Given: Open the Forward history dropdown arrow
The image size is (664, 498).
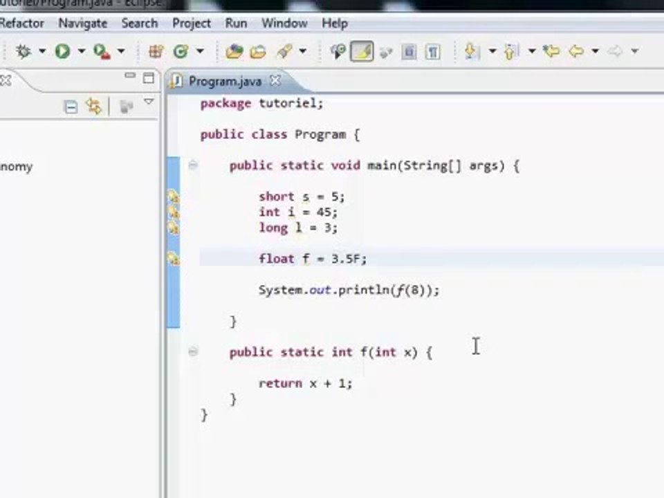Looking at the screenshot, I should tap(634, 51).
